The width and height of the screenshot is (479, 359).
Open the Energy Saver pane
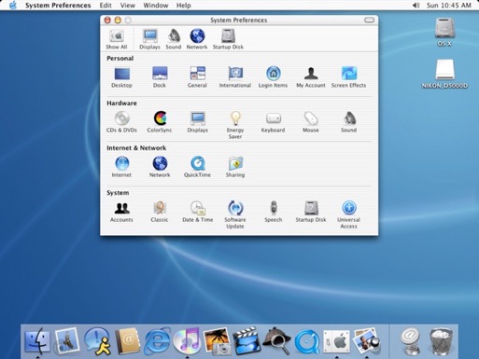[x=235, y=125]
